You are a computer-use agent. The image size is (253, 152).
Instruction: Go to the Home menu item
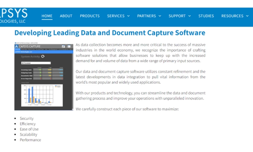47,16
